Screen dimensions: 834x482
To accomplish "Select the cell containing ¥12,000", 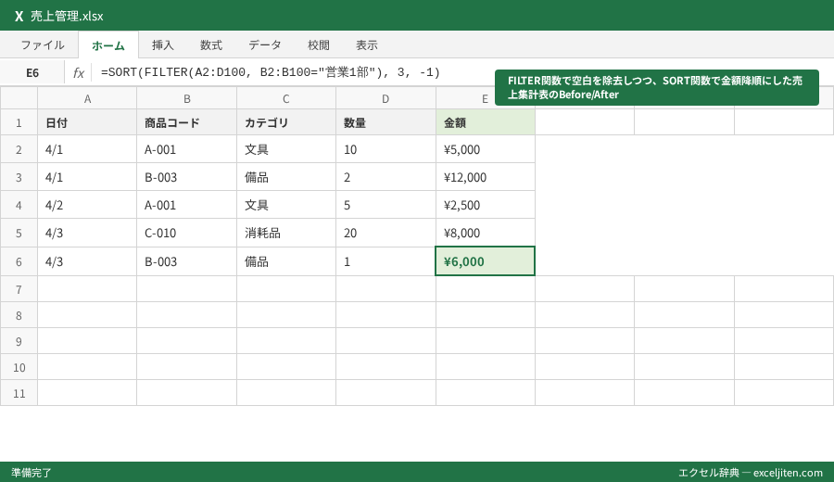I will pyautogui.click(x=485, y=177).
